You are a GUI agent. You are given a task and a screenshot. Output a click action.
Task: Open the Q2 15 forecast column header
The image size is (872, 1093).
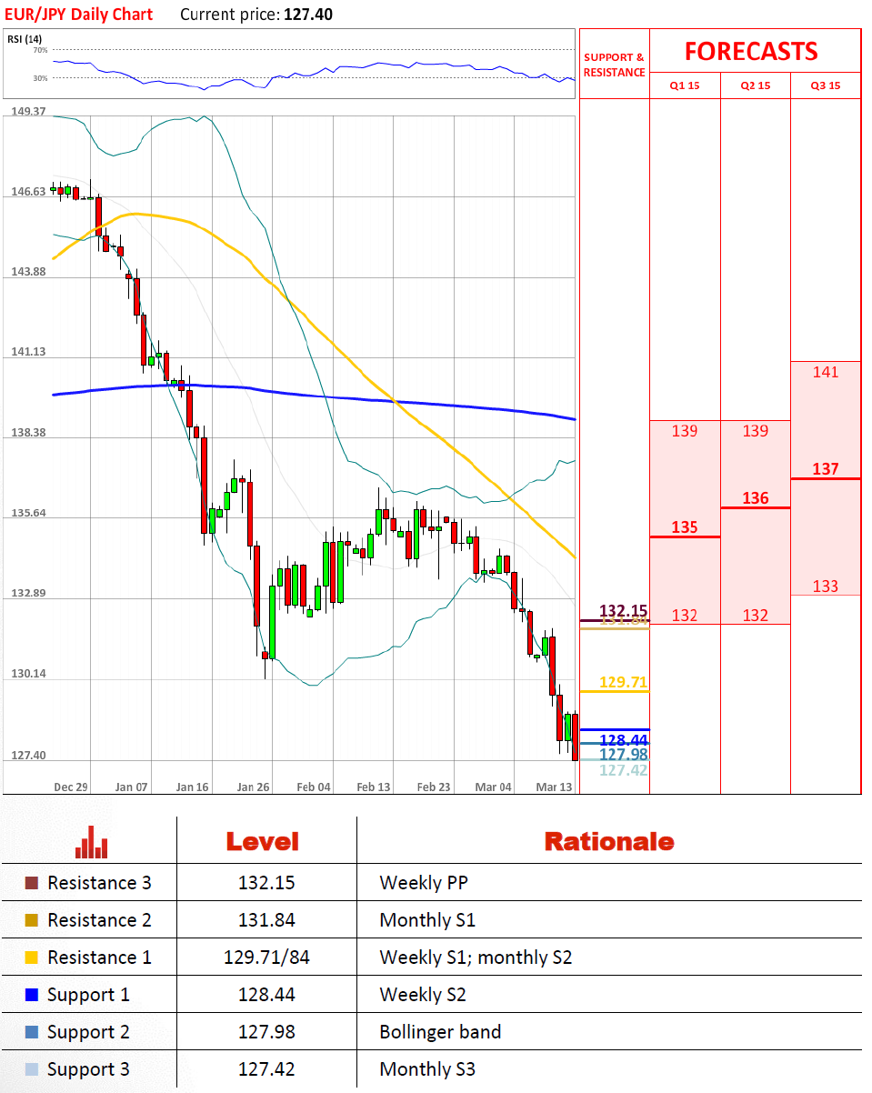(755, 85)
